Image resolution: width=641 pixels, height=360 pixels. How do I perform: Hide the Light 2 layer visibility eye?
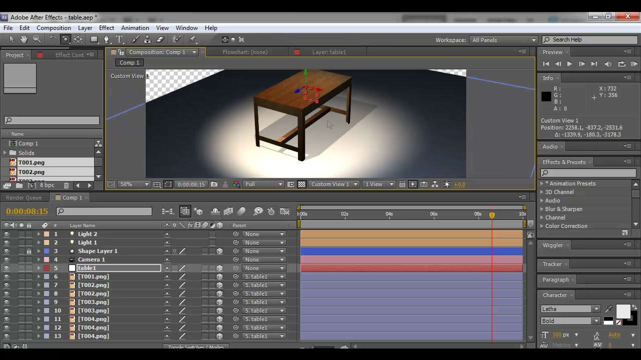coord(7,234)
